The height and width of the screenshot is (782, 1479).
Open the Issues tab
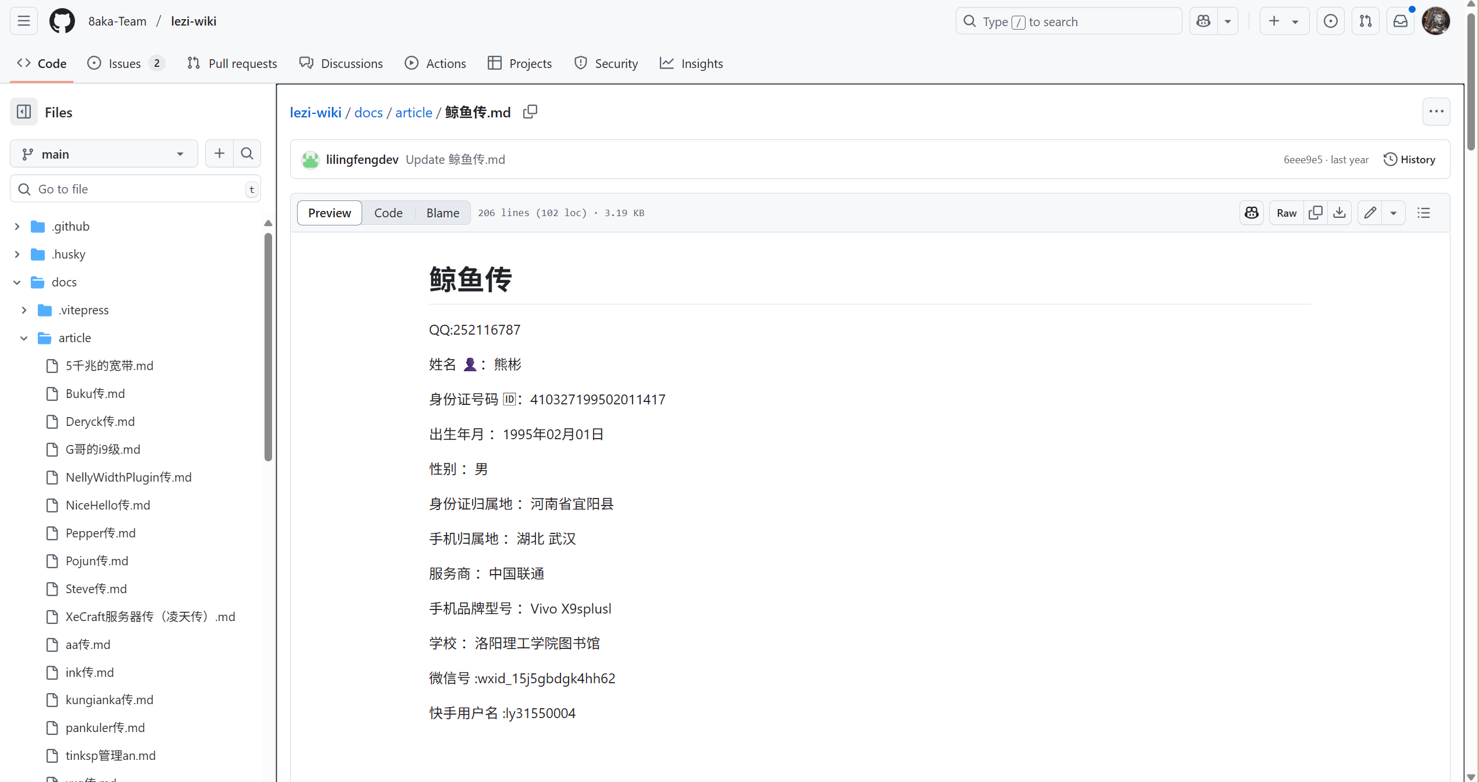pos(124,63)
